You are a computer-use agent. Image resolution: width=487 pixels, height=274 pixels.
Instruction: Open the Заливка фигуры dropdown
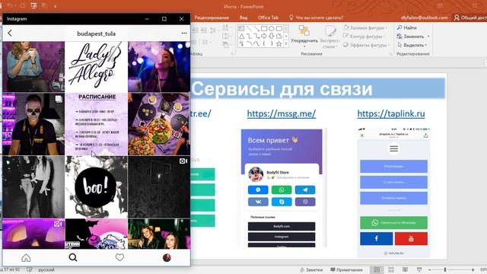pyautogui.click(x=365, y=27)
